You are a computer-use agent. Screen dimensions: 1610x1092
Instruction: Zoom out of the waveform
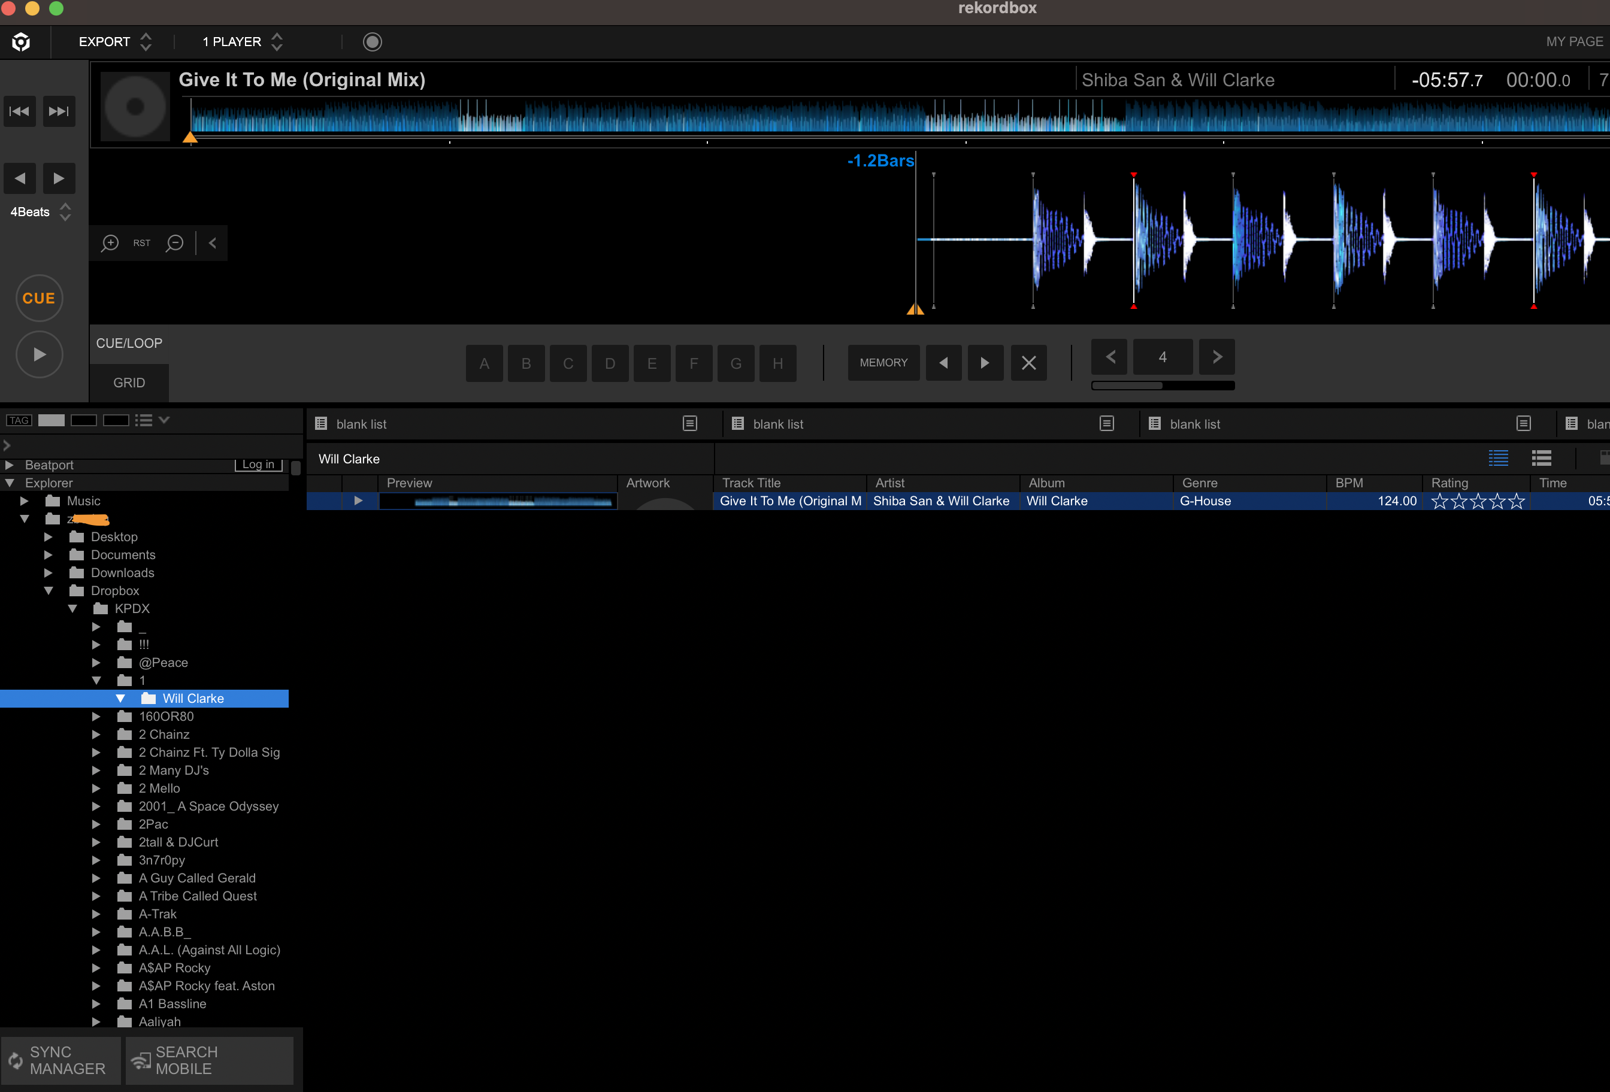174,243
